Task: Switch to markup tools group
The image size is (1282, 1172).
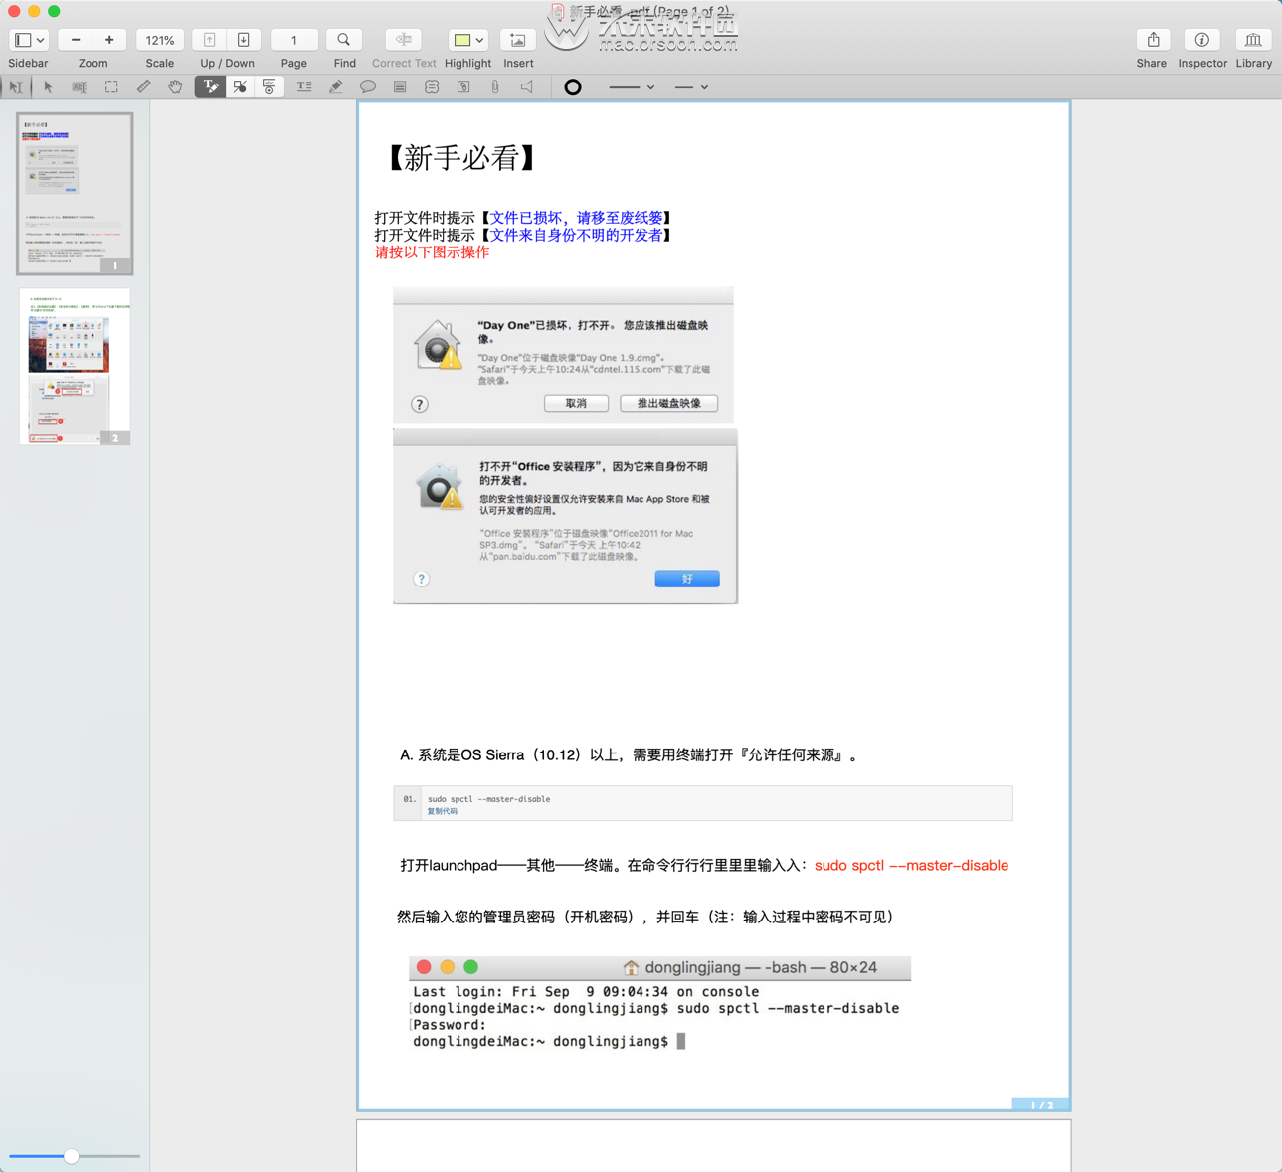Action: [x=210, y=87]
